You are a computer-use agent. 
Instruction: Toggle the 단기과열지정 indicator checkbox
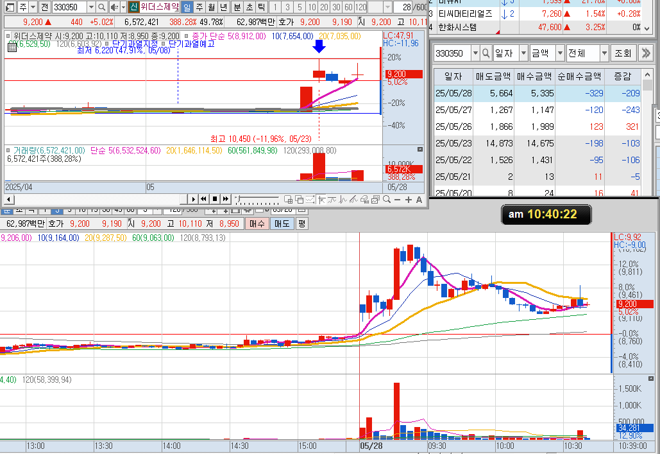coord(107,44)
